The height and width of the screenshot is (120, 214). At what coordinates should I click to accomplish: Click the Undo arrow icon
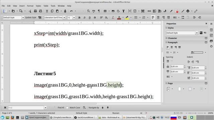(x=71, y=11)
